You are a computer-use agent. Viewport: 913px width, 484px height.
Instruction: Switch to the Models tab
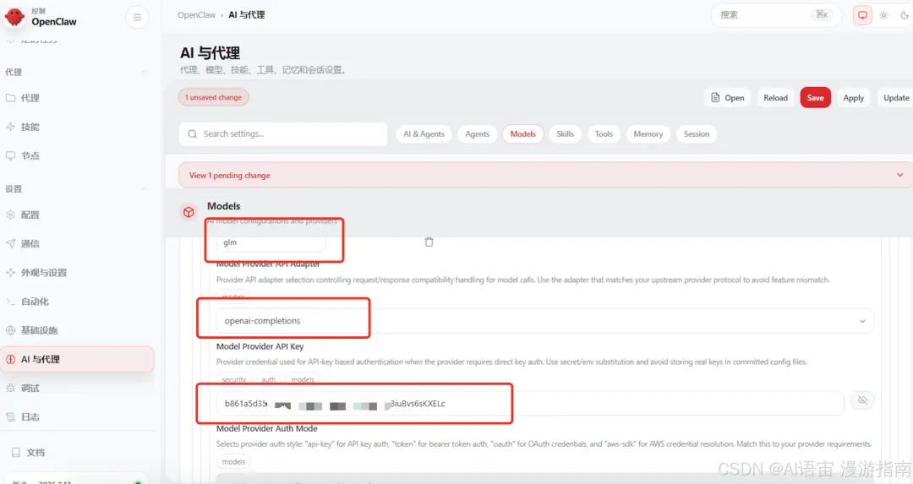(x=523, y=133)
